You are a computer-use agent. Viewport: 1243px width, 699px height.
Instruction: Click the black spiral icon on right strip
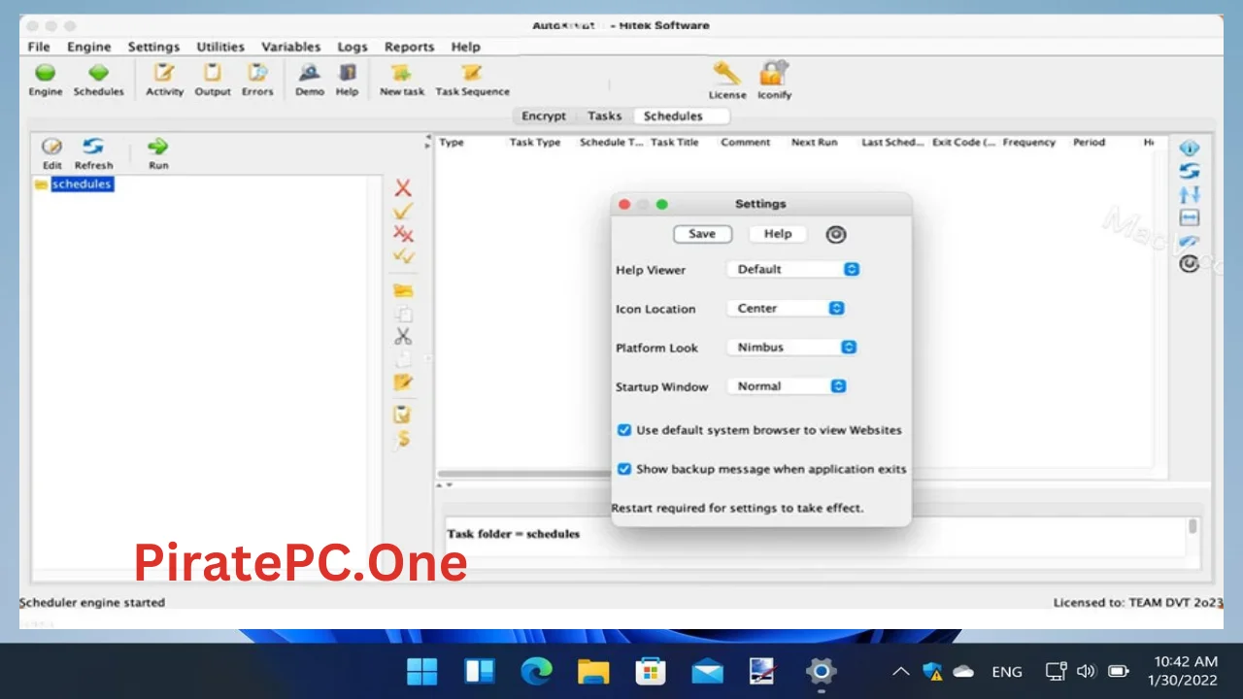click(x=1189, y=263)
